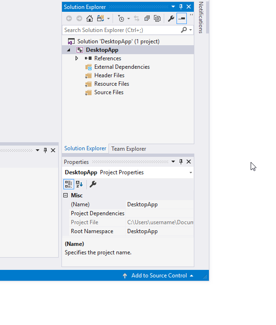Select Source Files filter
The height and width of the screenshot is (325, 276).
(109, 92)
